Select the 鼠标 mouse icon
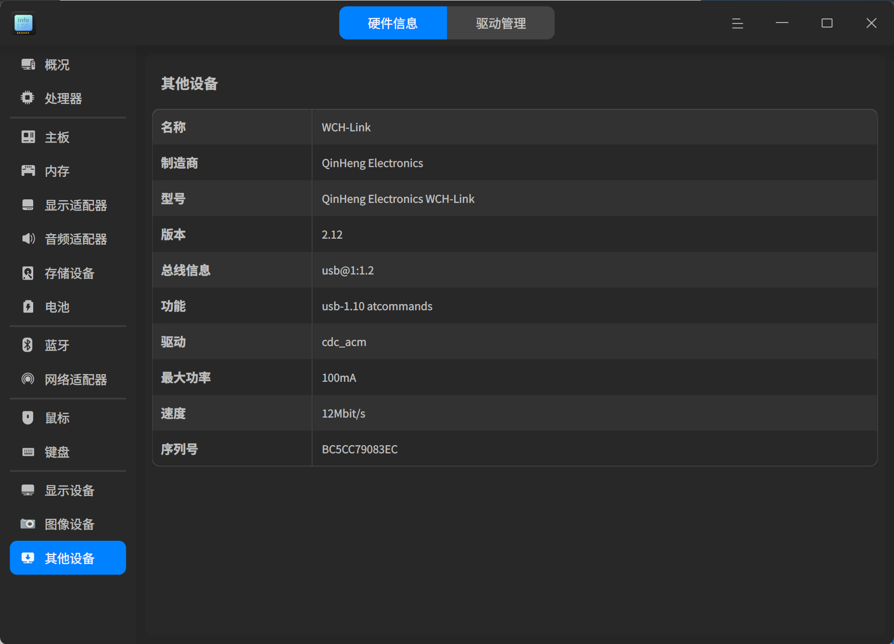The width and height of the screenshot is (894, 644). pyautogui.click(x=28, y=418)
